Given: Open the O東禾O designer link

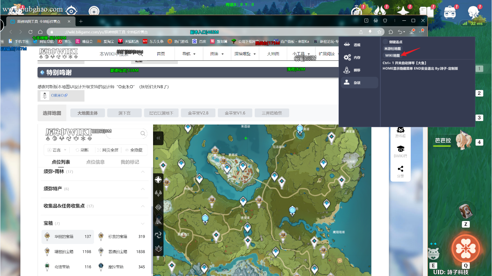Looking at the screenshot, I should (59, 96).
